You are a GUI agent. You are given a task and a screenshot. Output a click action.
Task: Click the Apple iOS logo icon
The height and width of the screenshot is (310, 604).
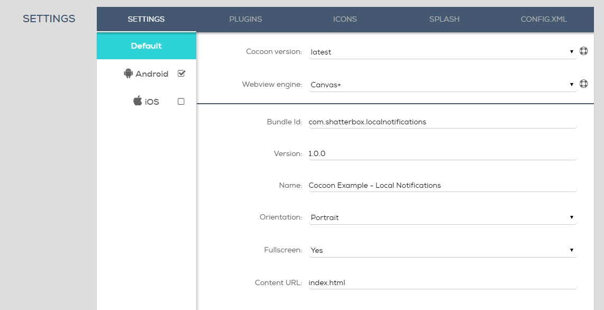tap(138, 101)
